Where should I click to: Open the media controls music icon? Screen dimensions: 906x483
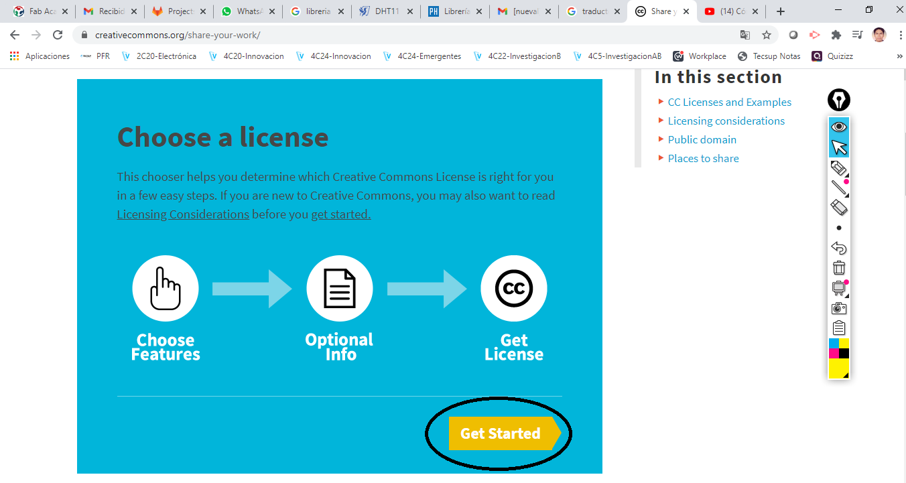pos(857,35)
